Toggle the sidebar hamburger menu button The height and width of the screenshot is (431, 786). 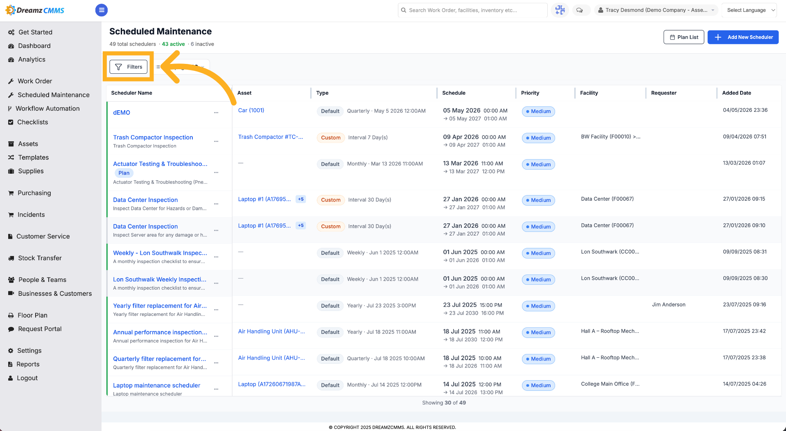click(102, 10)
